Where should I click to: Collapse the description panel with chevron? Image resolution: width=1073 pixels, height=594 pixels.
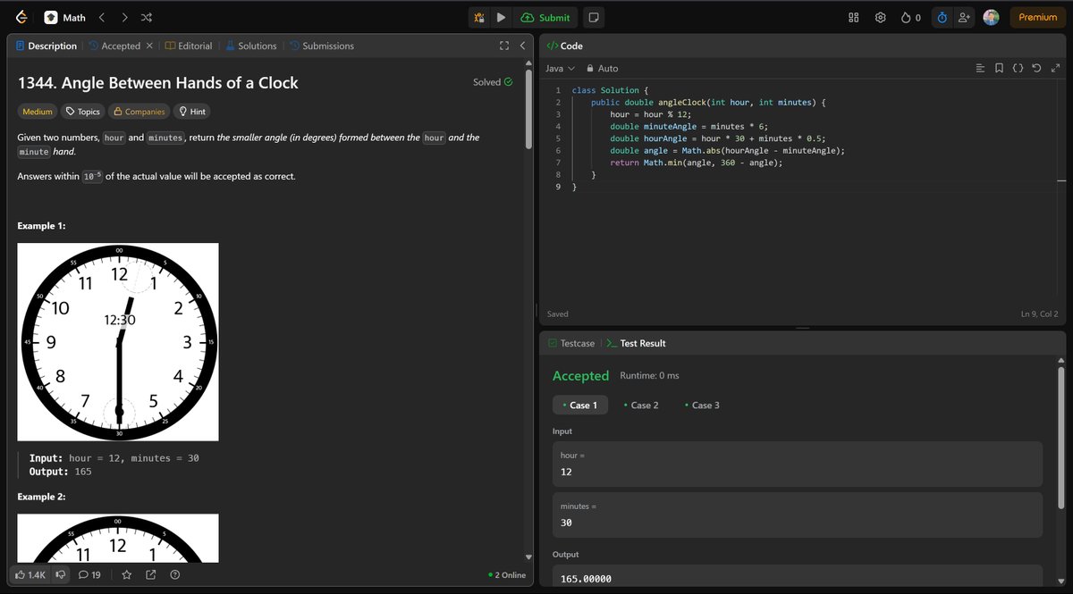[x=522, y=46]
